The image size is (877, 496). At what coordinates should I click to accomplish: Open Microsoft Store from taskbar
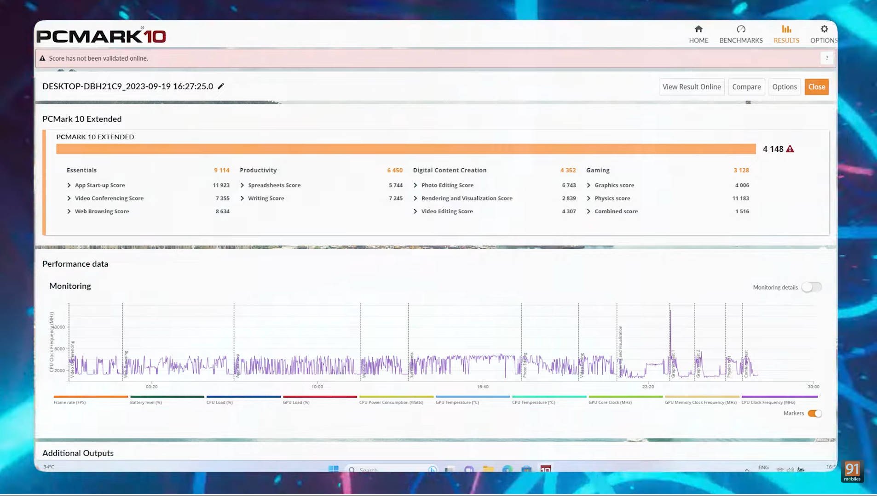526,469
